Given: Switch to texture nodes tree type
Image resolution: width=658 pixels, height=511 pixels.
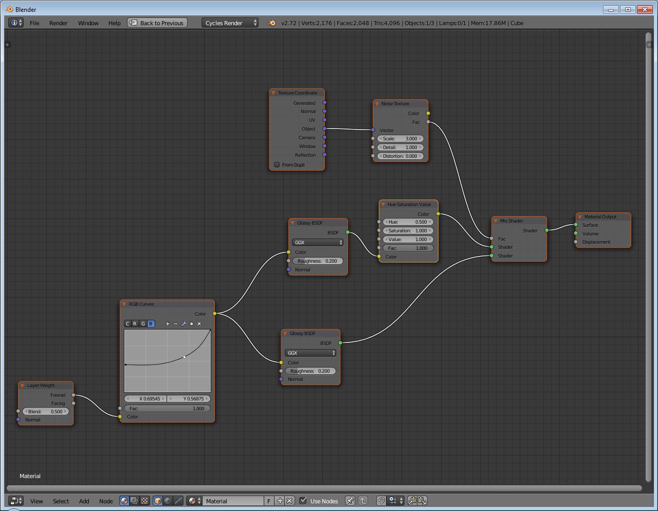Looking at the screenshot, I should pyautogui.click(x=144, y=501).
